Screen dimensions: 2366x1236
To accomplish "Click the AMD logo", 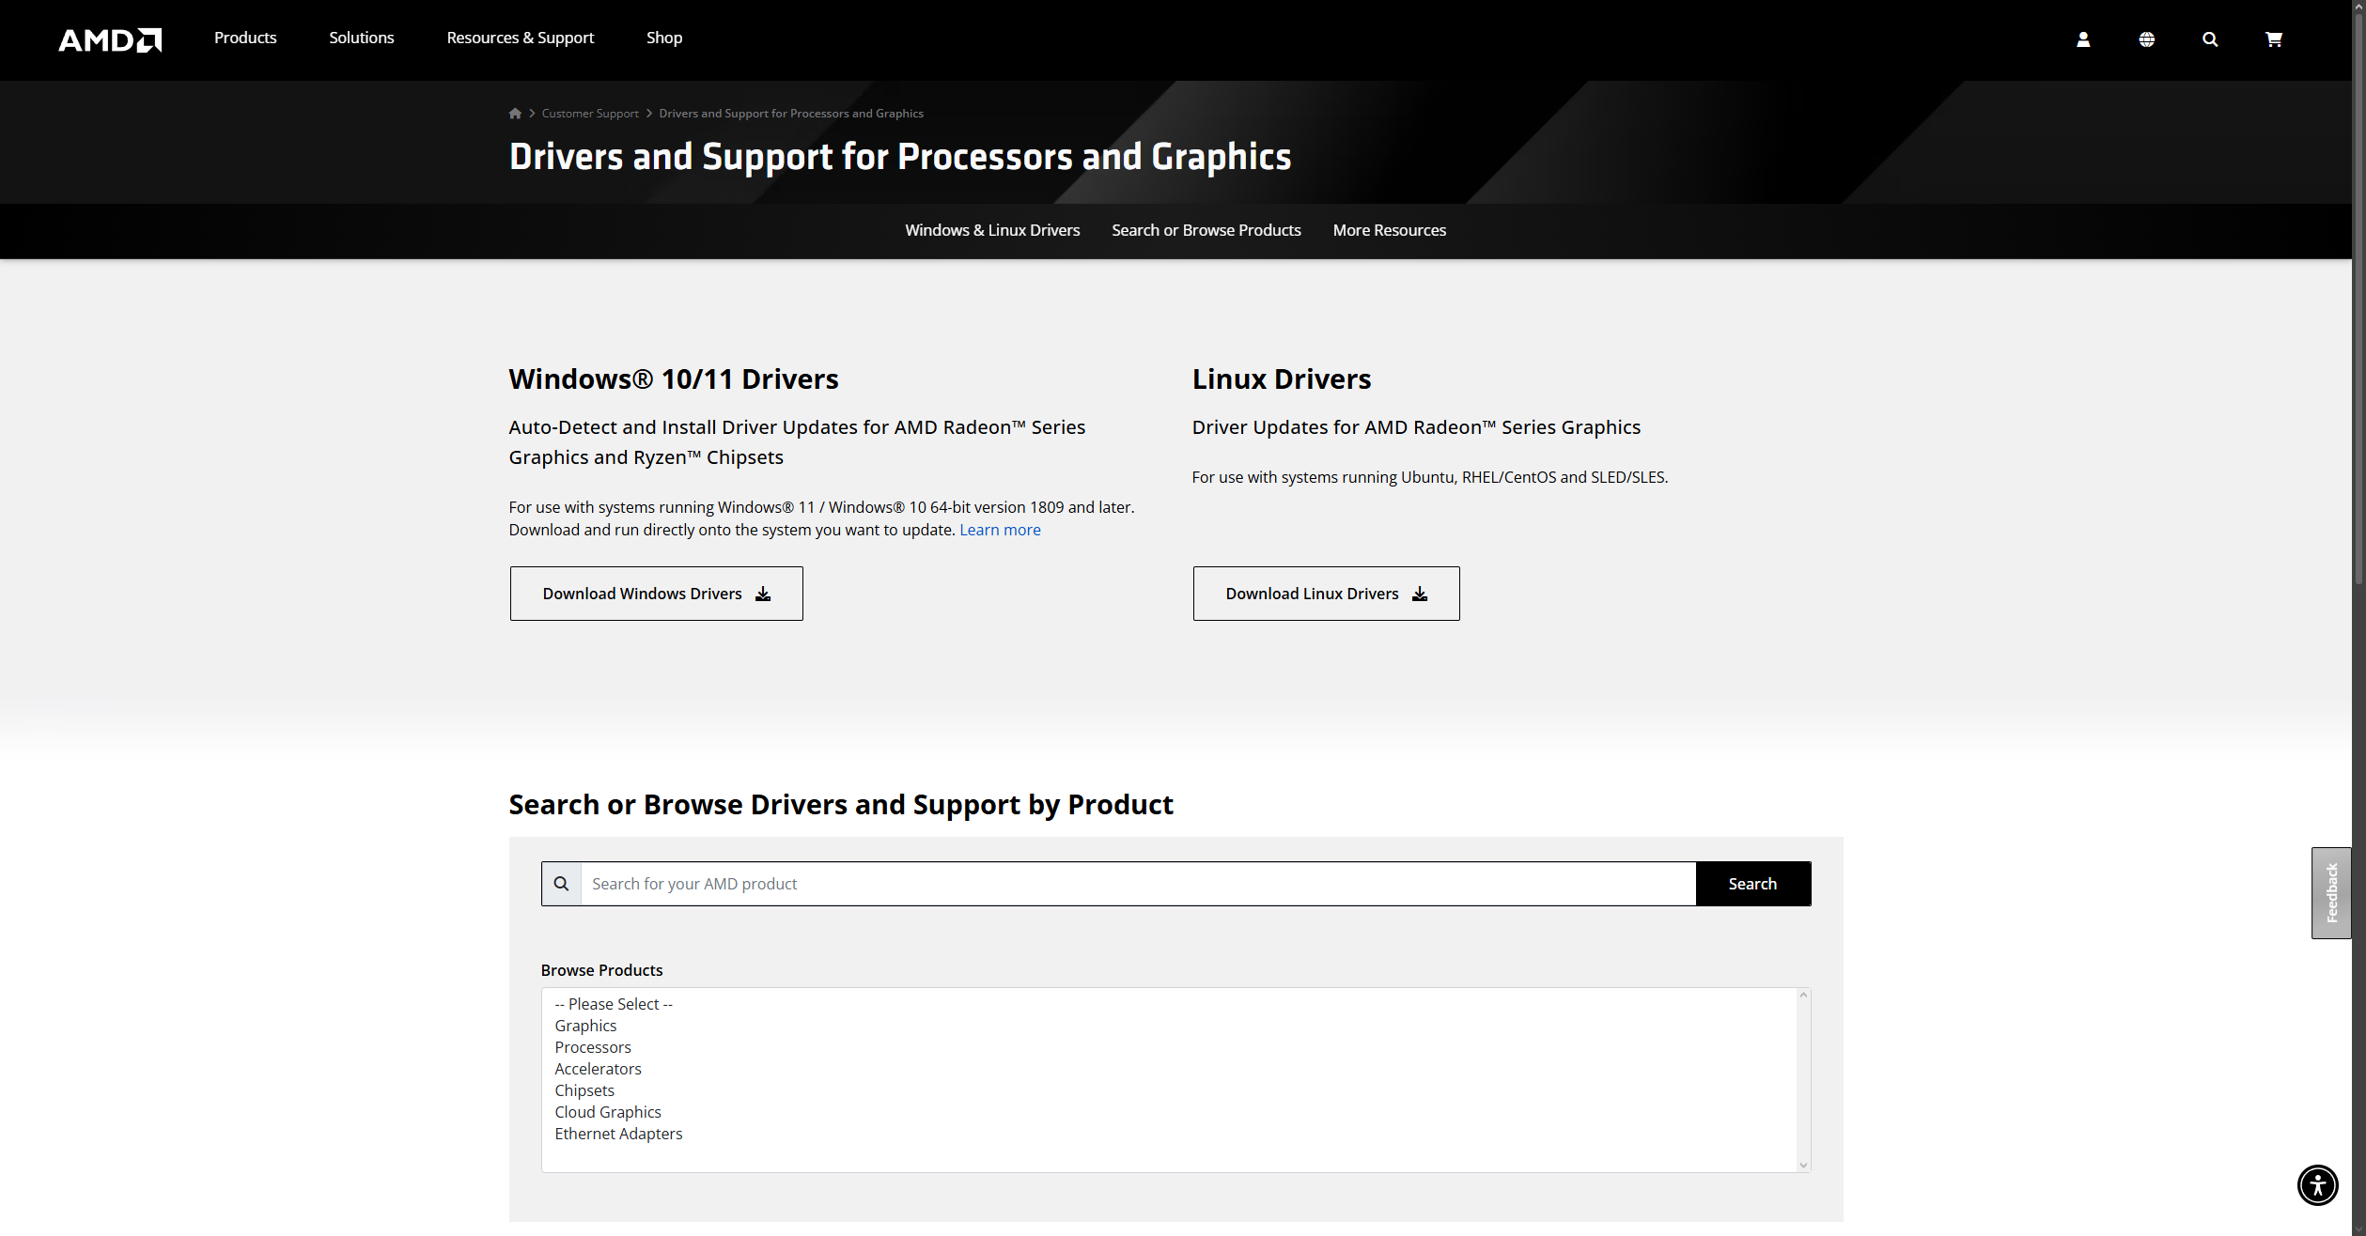I will tap(110, 39).
